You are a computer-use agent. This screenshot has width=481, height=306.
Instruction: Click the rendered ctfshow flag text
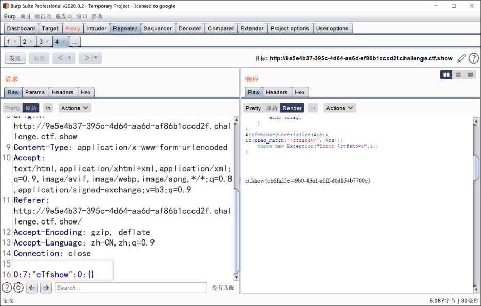point(307,181)
